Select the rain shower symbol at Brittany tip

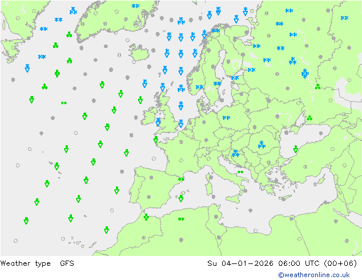tap(156, 139)
